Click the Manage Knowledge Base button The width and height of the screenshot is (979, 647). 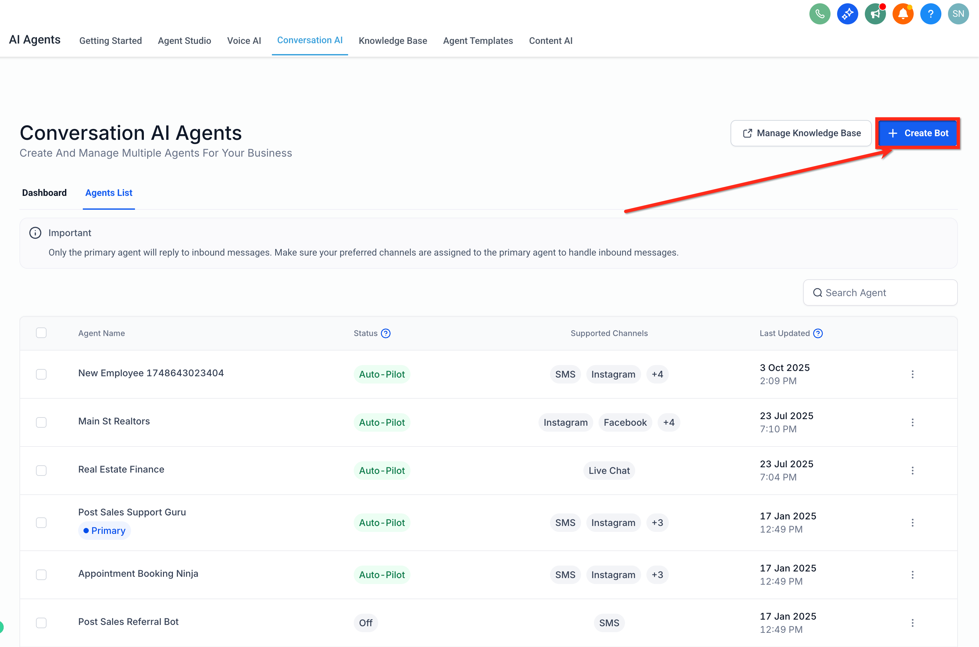(801, 133)
